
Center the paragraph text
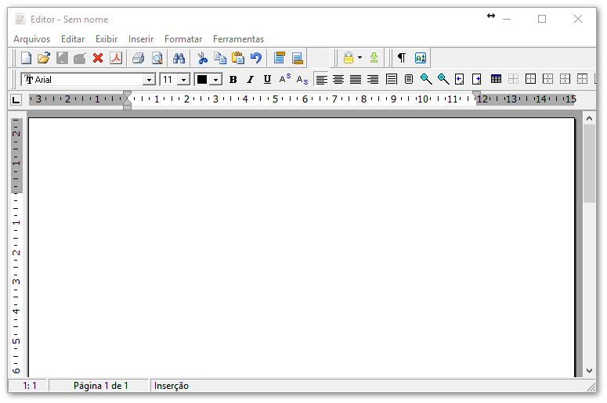[x=338, y=80]
